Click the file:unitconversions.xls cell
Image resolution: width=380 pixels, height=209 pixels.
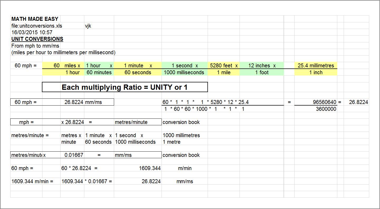coord(37,26)
